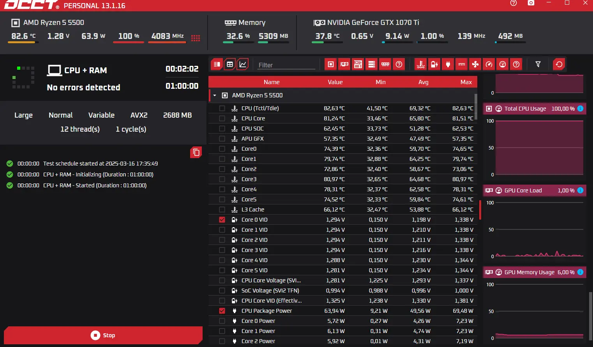Click the sensor Filter text field
The height and width of the screenshot is (347, 593).
pos(286,65)
